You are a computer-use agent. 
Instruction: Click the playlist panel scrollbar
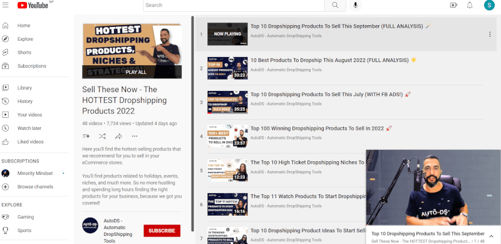193,124
